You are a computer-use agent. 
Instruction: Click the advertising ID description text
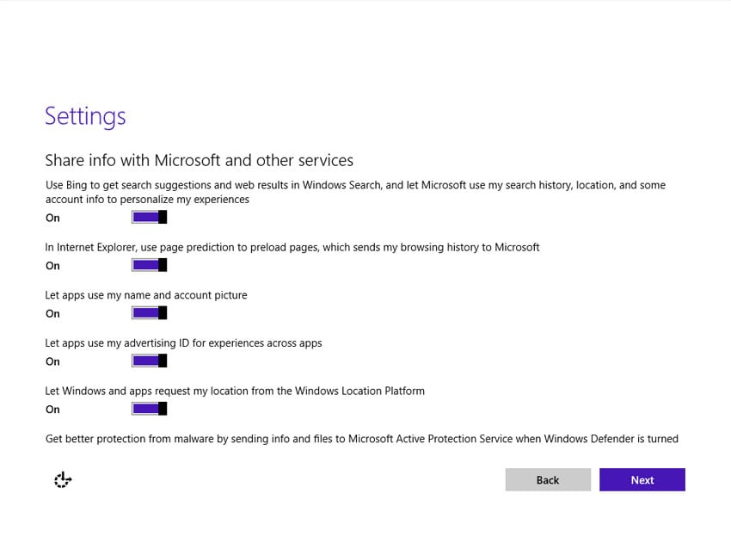point(183,343)
